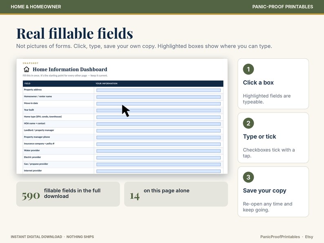Screen dimensions: 324x243
Task: Click the '590' fillable fields number
Action: (x=31, y=196)
